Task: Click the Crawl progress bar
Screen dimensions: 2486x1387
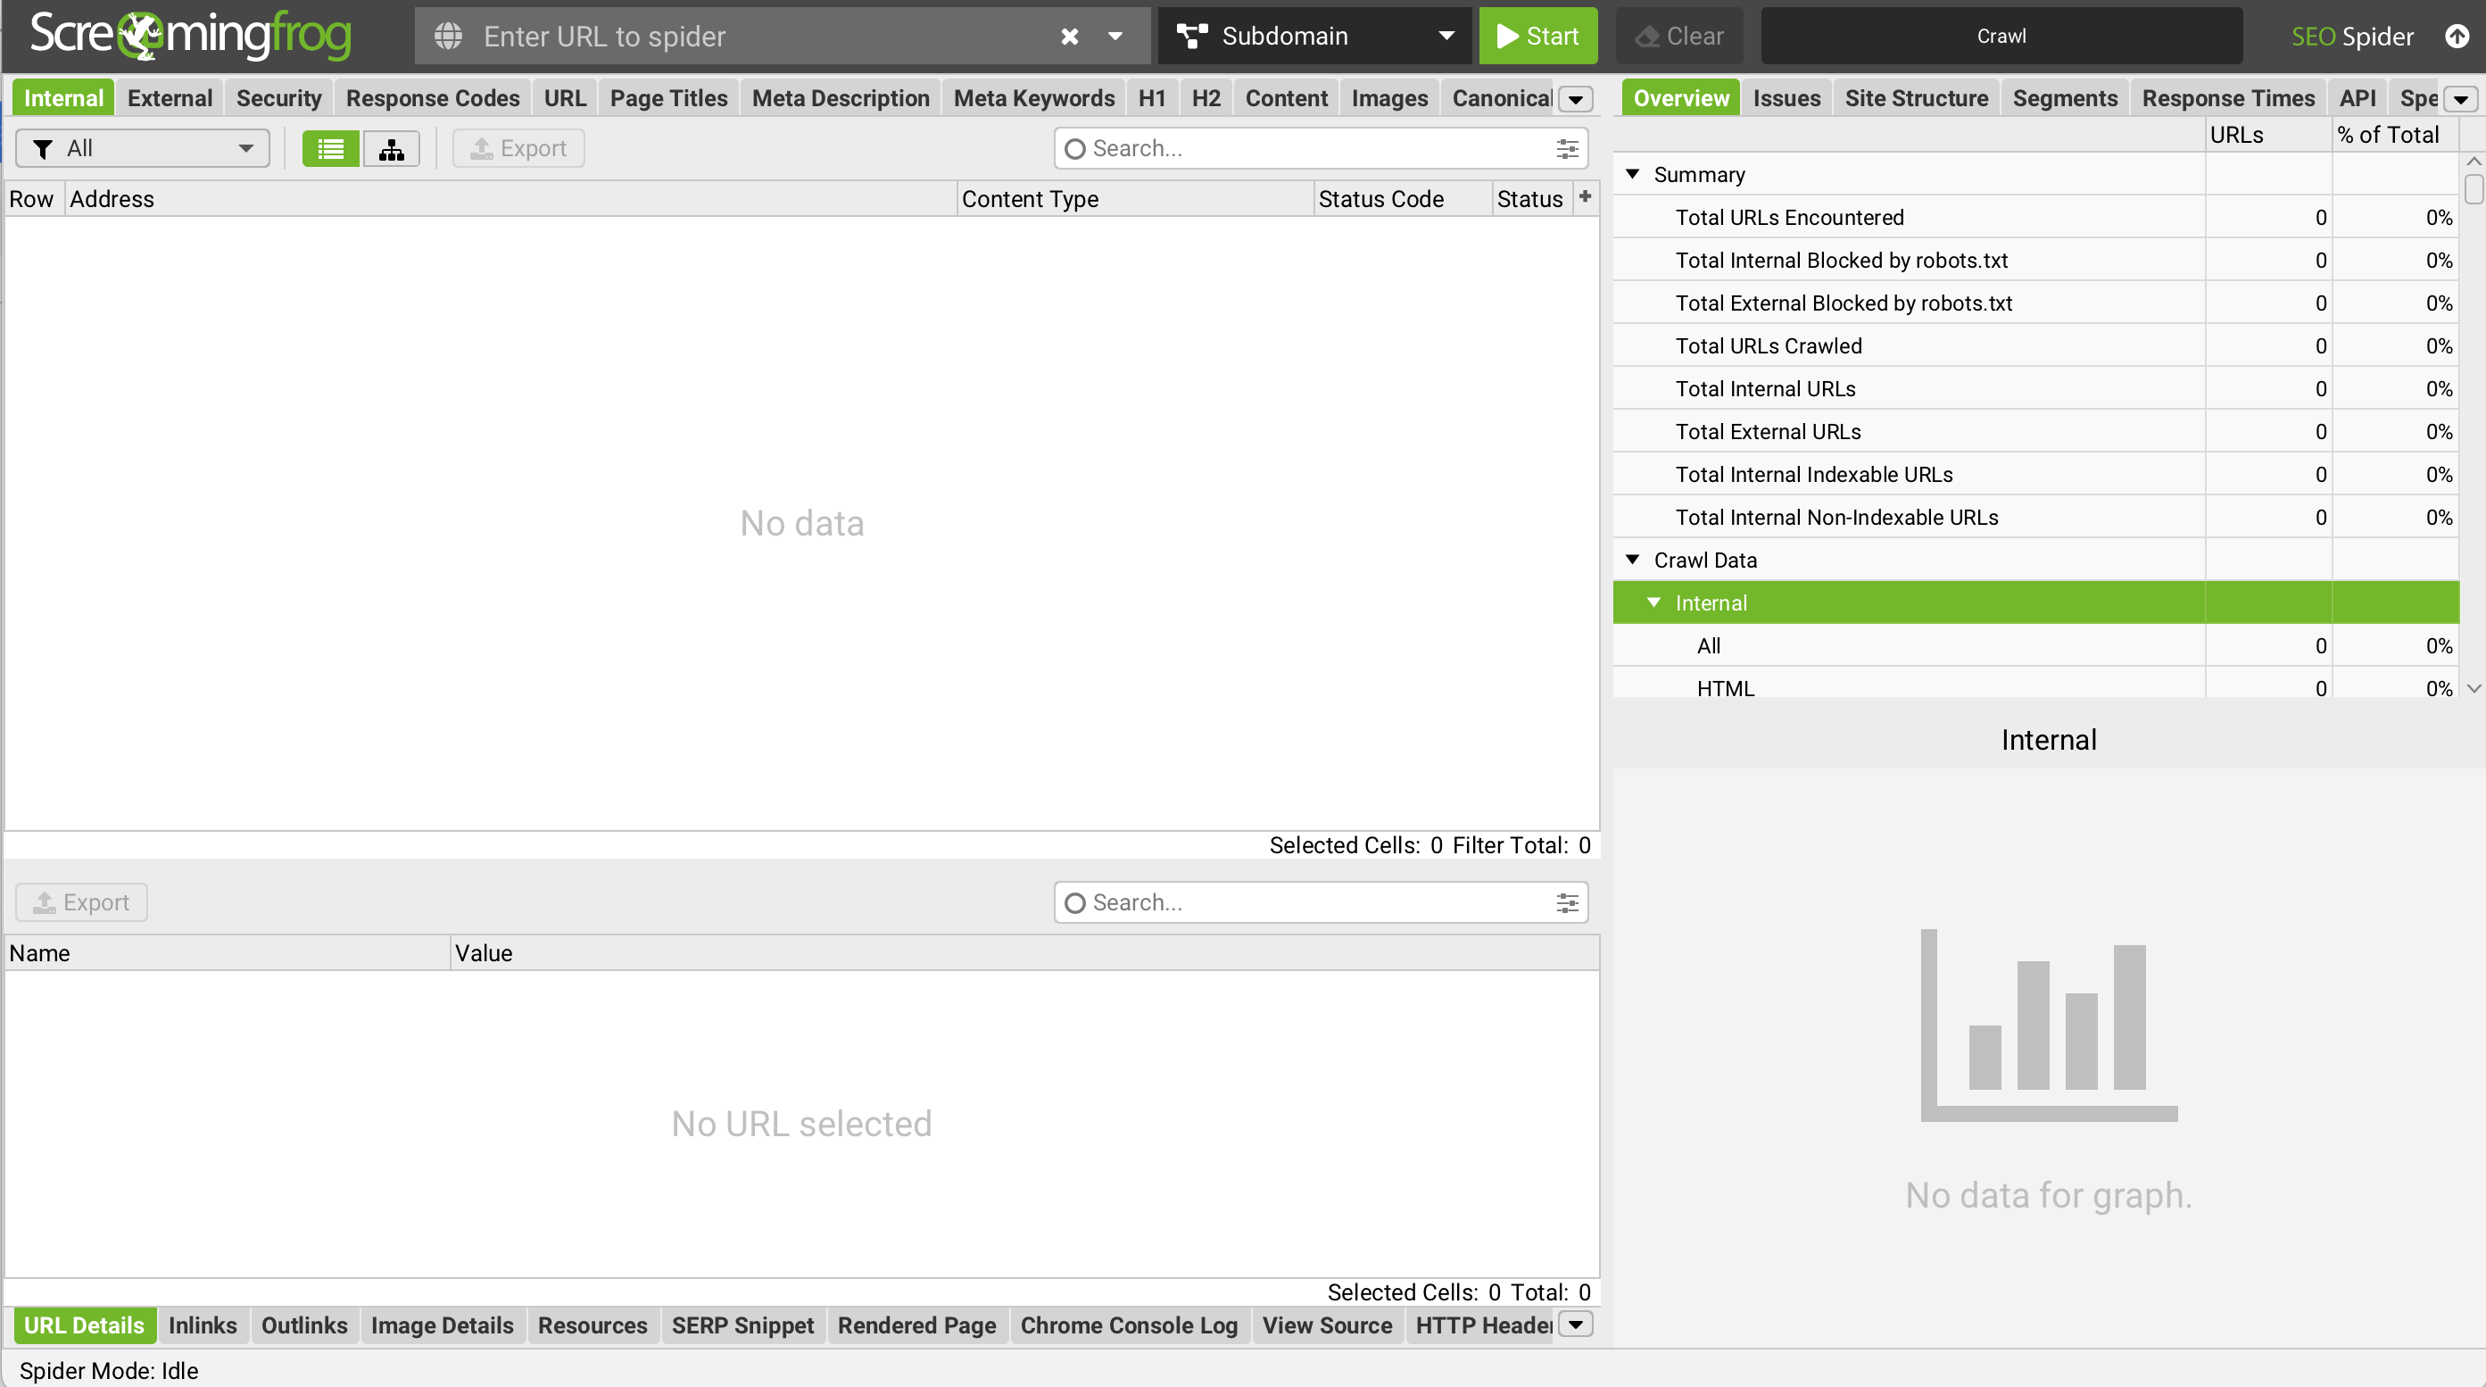Action: click(2001, 37)
